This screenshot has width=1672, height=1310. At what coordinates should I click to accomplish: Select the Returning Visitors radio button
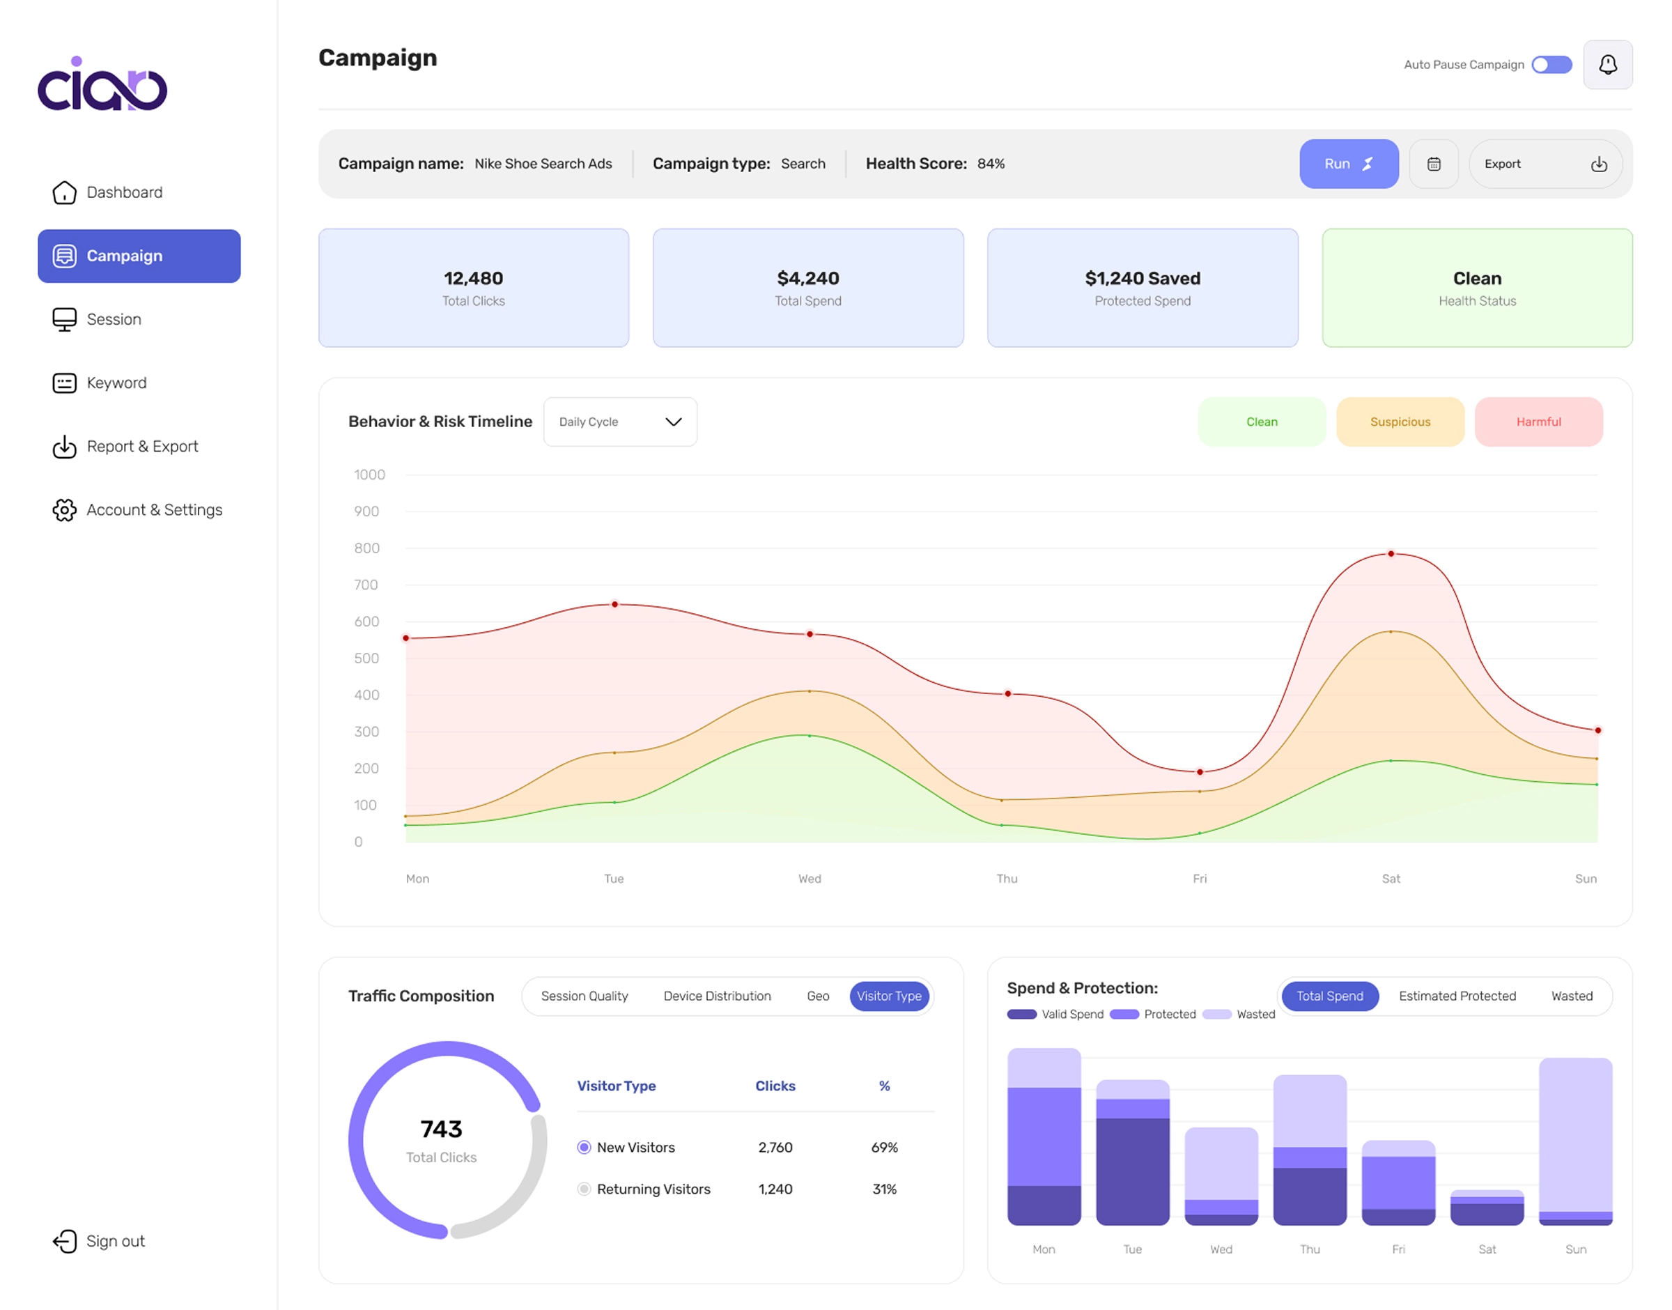click(x=585, y=1189)
